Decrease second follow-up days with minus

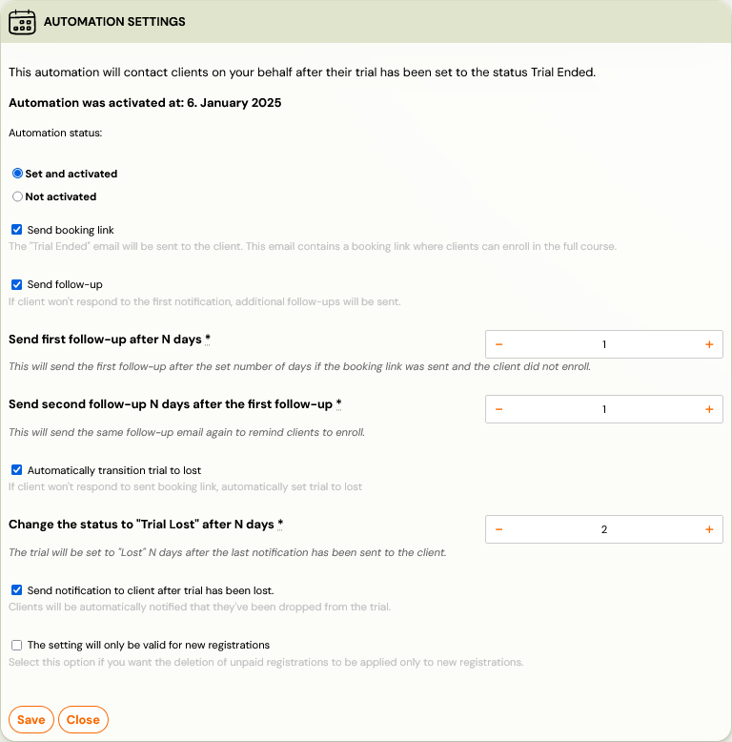point(499,409)
